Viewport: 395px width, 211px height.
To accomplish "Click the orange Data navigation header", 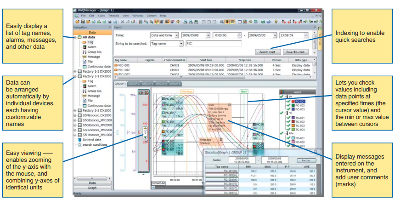I will [x=92, y=33].
